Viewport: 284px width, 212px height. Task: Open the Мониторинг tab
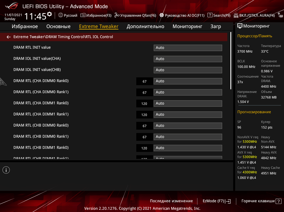pos(187,26)
